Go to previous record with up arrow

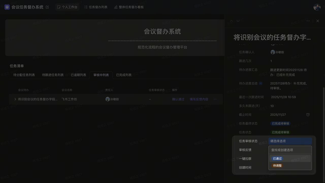pyautogui.click(x=232, y=21)
